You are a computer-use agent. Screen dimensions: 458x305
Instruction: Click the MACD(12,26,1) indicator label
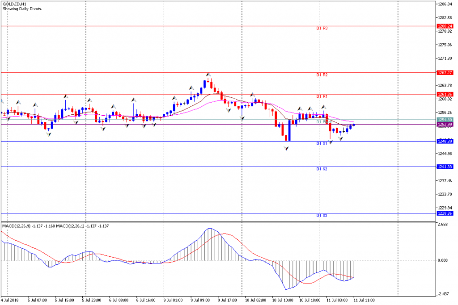70,226
